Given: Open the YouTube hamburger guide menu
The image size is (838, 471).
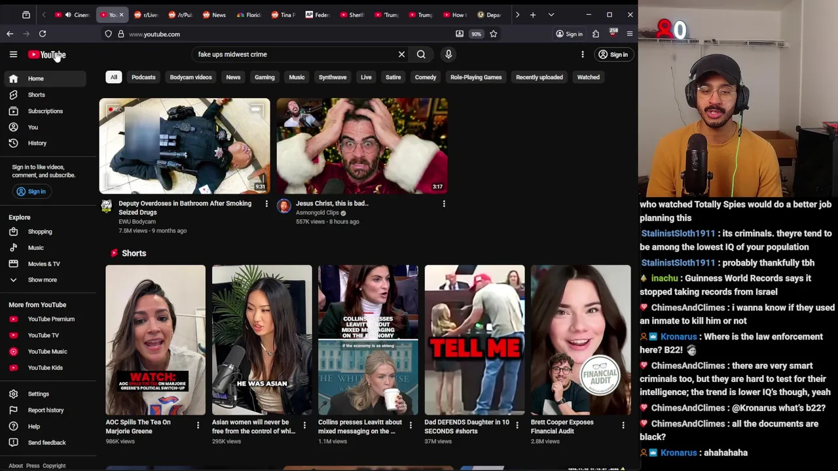Looking at the screenshot, I should click(x=13, y=54).
